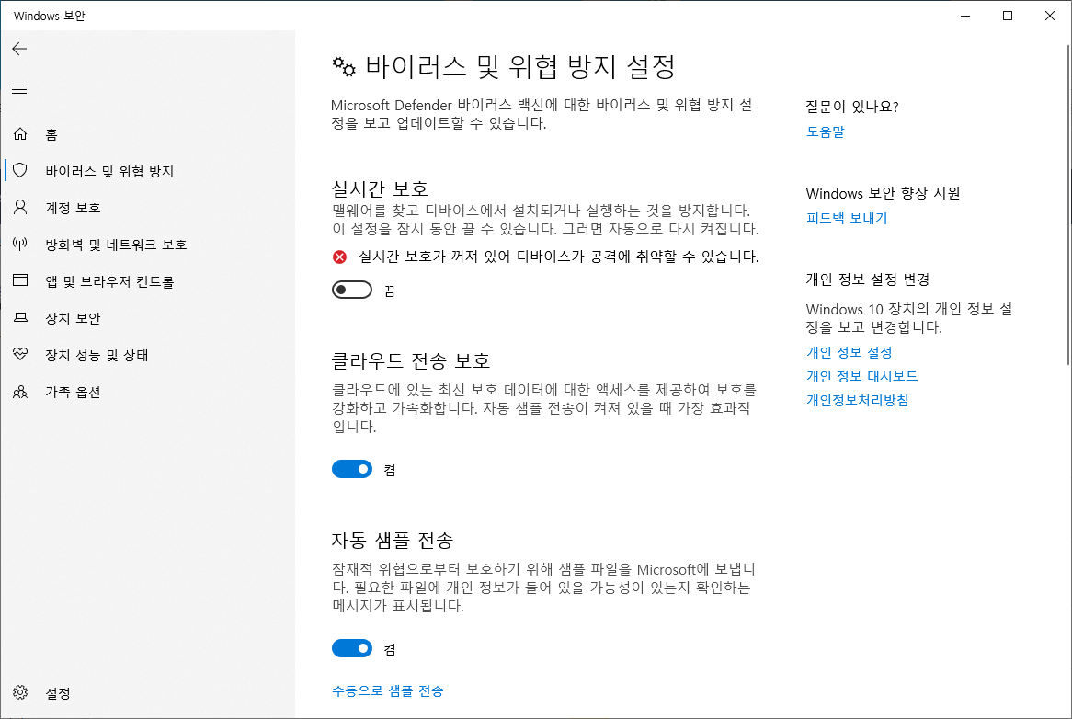Open 개인정보처리방침 link

click(858, 401)
